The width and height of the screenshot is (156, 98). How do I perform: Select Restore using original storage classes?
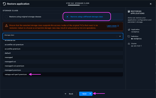pyautogui.click(x=32, y=17)
